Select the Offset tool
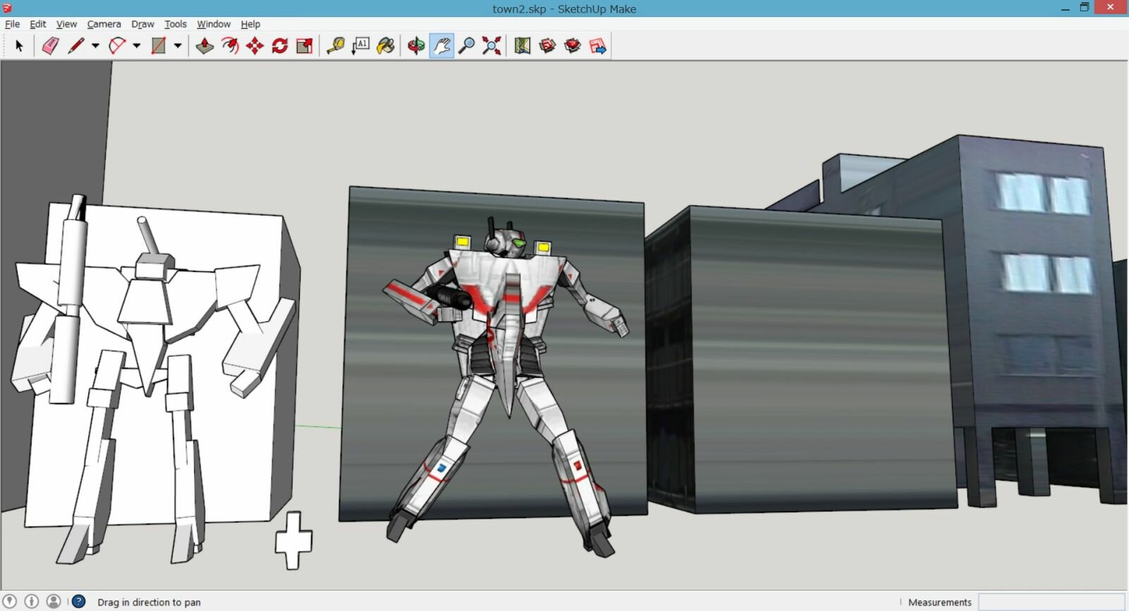Viewport: 1129px width, 611px height. [230, 46]
